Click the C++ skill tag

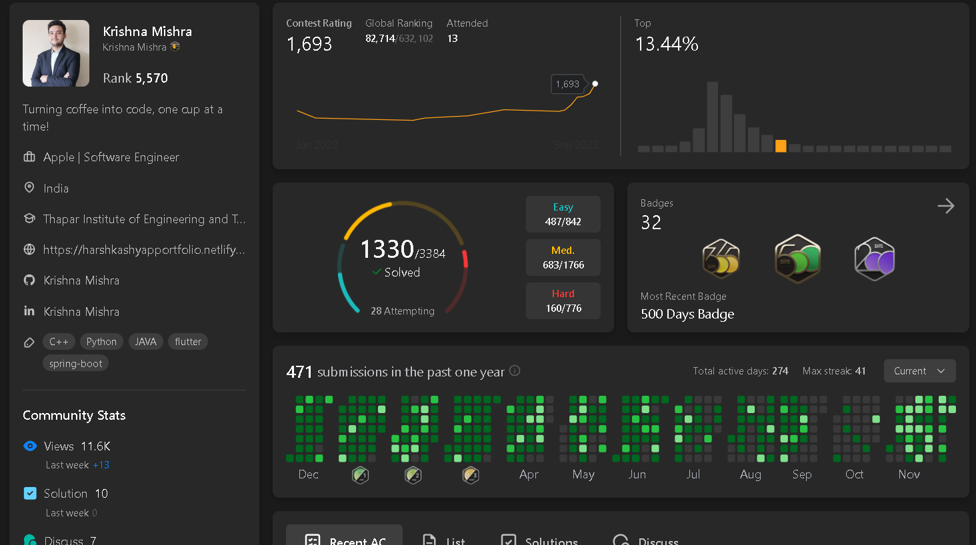[59, 342]
